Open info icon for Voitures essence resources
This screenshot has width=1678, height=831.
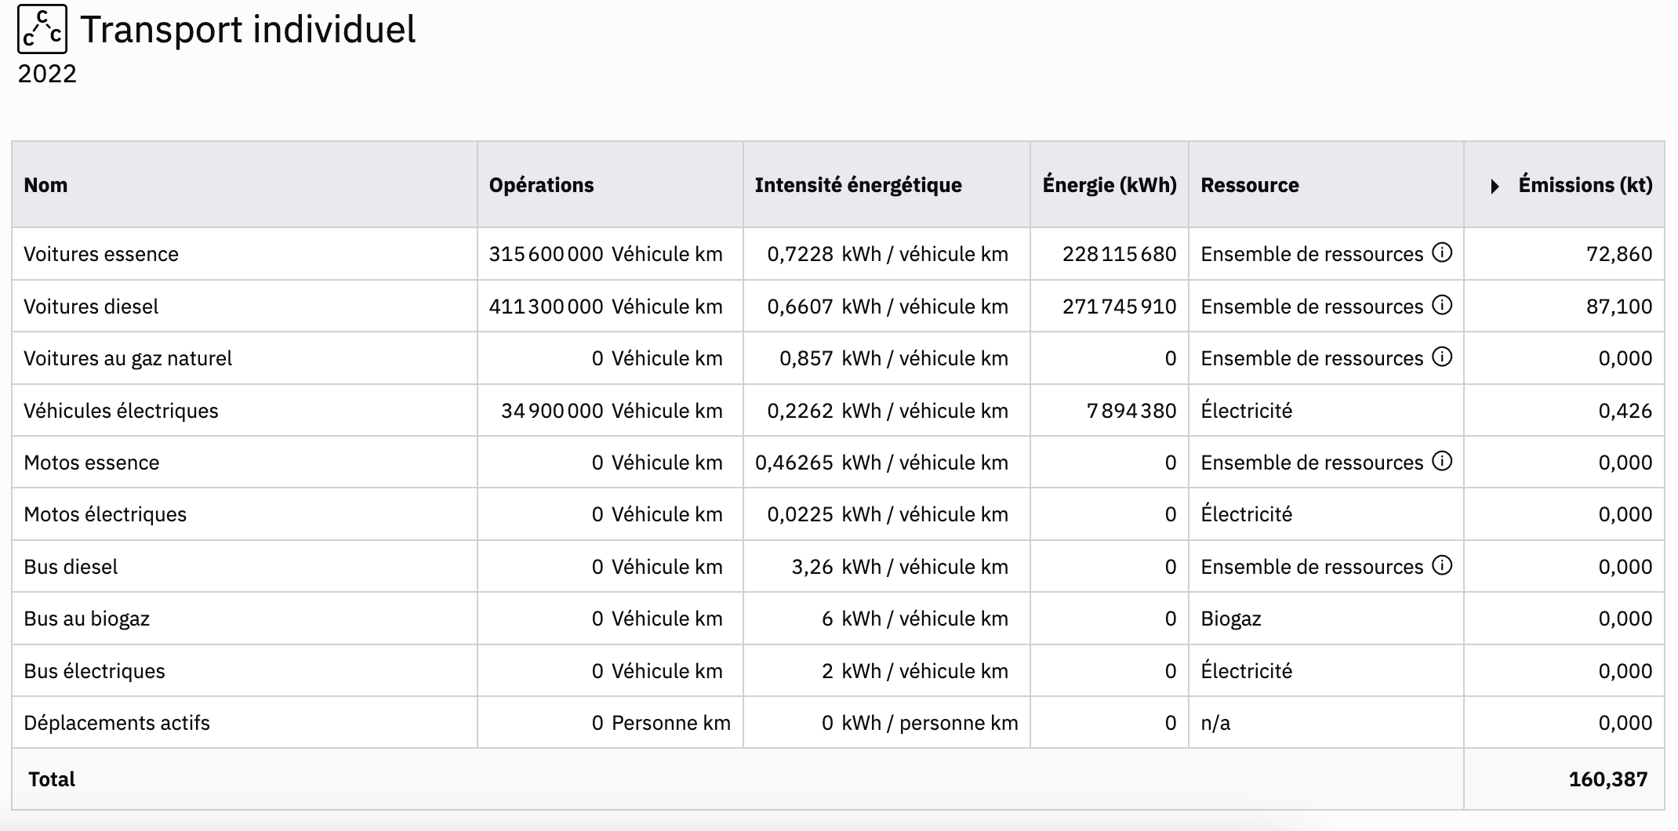tap(1442, 252)
